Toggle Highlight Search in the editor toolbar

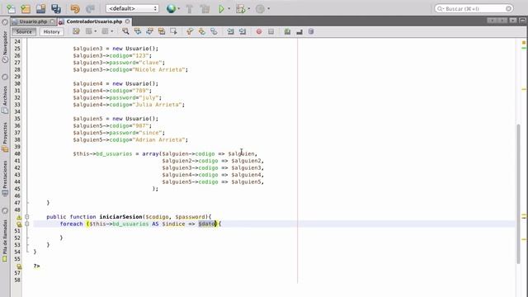coord(162,31)
